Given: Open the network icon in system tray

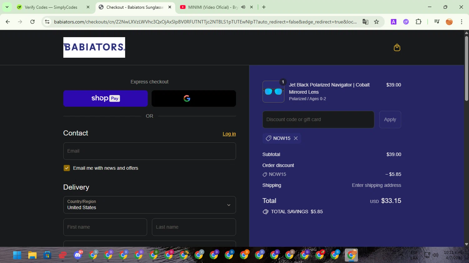Looking at the screenshot, I should (427, 255).
